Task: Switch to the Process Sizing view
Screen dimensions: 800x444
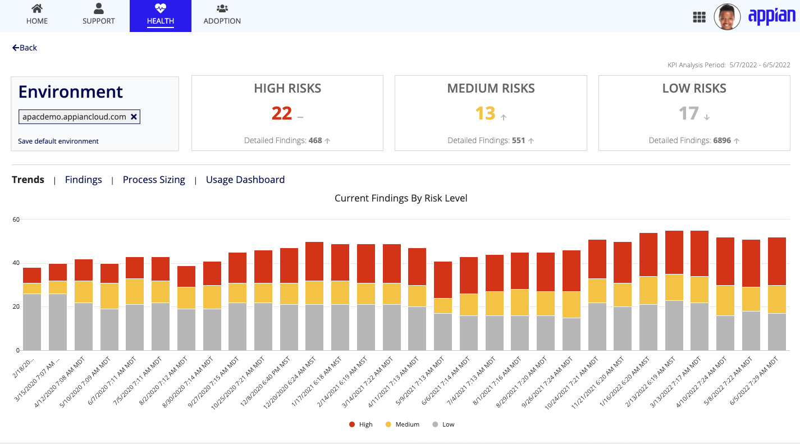Action: 154,180
